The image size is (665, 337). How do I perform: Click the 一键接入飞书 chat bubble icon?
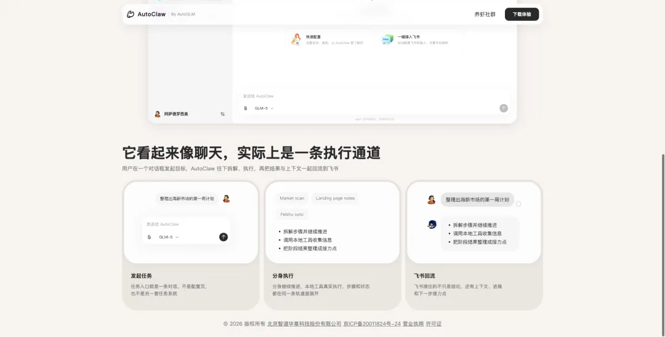pyautogui.click(x=387, y=39)
